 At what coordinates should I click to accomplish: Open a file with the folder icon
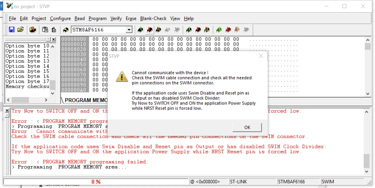(21, 30)
